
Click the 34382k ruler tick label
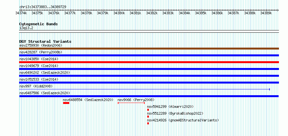[x=152, y=13]
